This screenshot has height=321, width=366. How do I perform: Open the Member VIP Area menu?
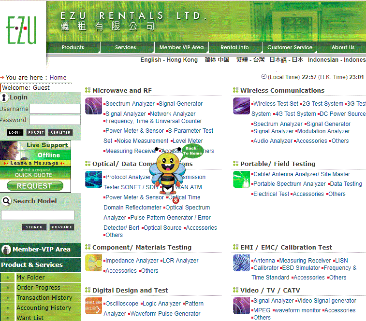click(181, 48)
